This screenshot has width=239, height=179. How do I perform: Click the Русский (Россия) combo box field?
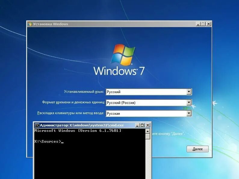[149, 102]
